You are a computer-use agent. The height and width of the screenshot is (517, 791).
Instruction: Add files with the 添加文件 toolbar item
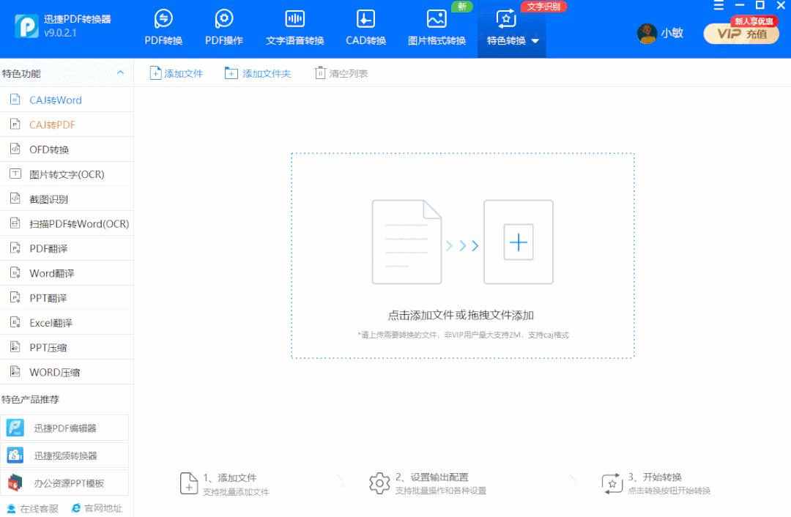176,72
